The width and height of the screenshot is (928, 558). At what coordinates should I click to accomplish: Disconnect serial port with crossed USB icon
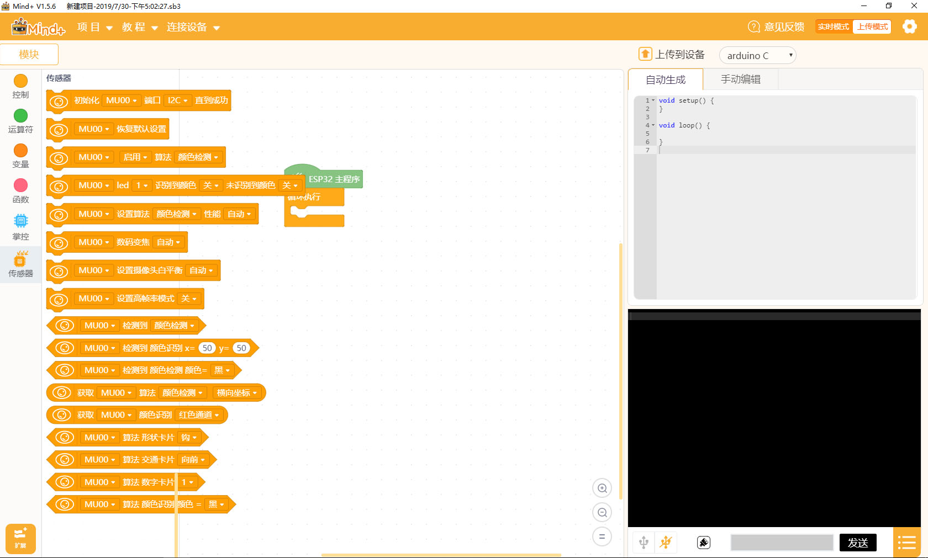coord(666,543)
